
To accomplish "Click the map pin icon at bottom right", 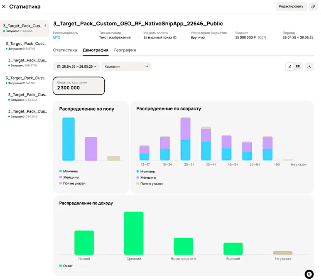I will 309,274.
